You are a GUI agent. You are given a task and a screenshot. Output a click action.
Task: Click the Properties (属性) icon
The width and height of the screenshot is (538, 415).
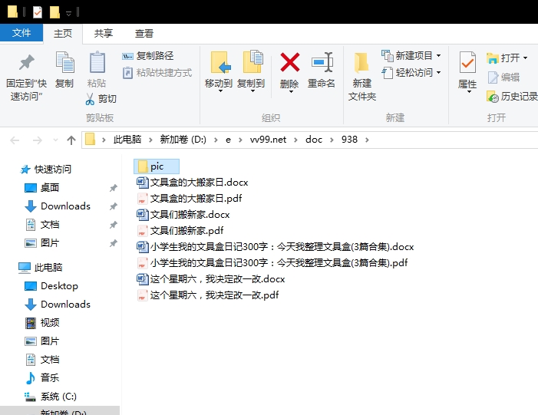pyautogui.click(x=467, y=62)
